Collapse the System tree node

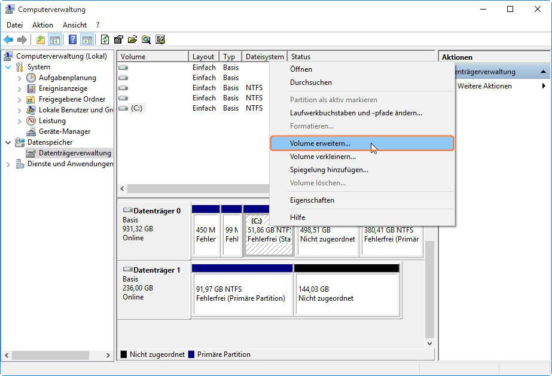coord(8,67)
